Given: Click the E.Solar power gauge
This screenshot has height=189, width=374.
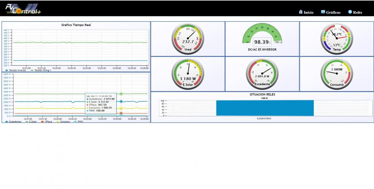Looking at the screenshot, I should point(188,74).
